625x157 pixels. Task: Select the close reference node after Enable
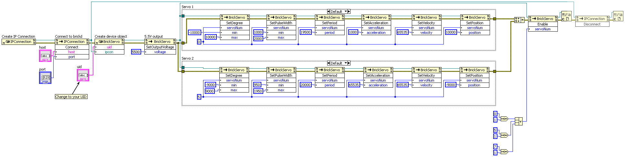566,17
